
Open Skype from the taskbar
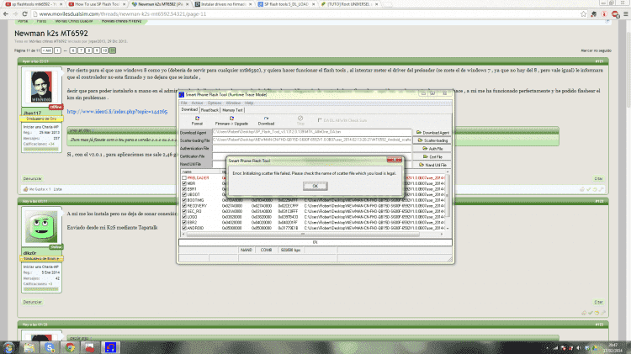[50, 347]
